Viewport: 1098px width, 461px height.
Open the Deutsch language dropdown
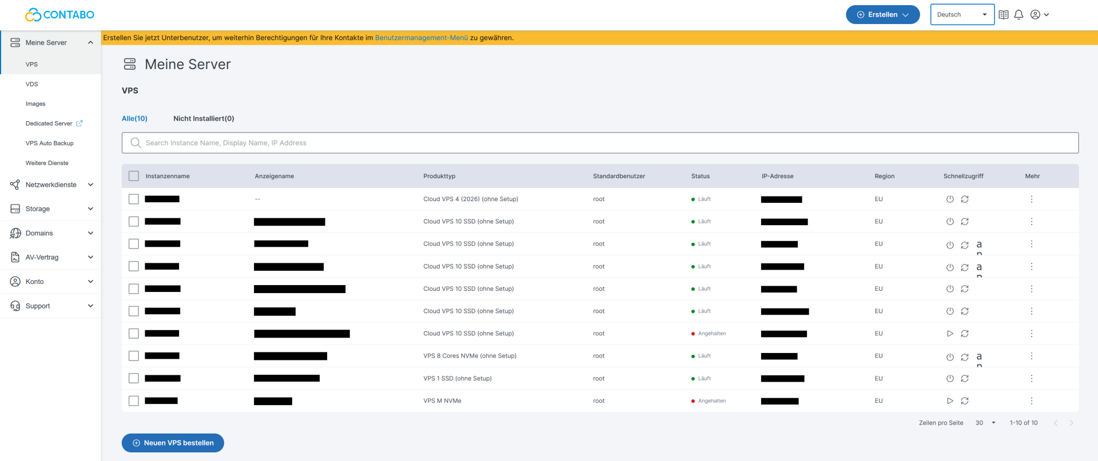962,15
